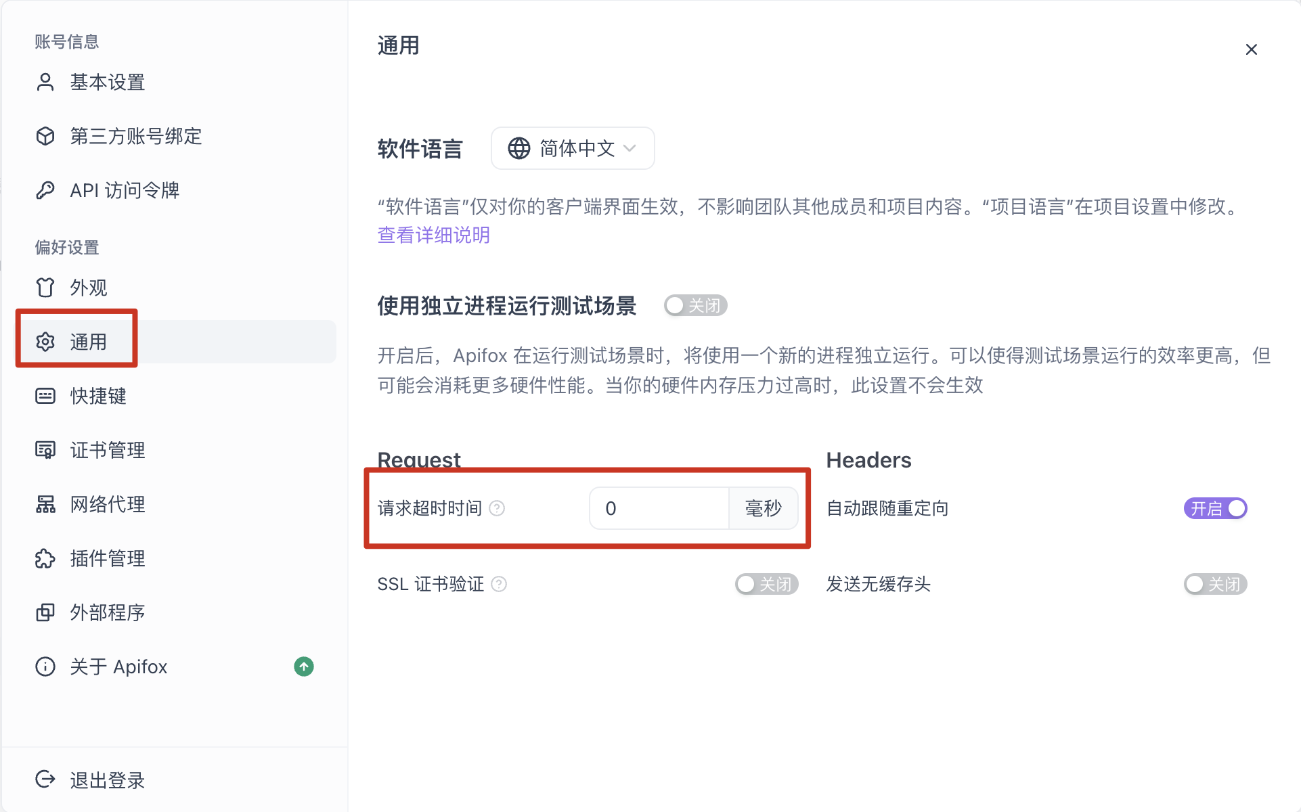1301x812 pixels.
Task: Turn on SSL 证书验证
Action: 766,584
